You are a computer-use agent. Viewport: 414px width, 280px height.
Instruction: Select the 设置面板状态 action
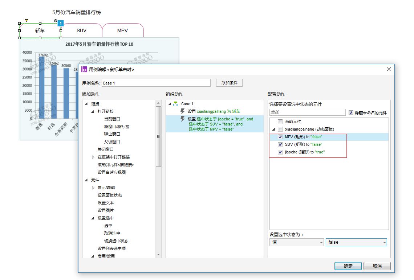[x=110, y=195]
